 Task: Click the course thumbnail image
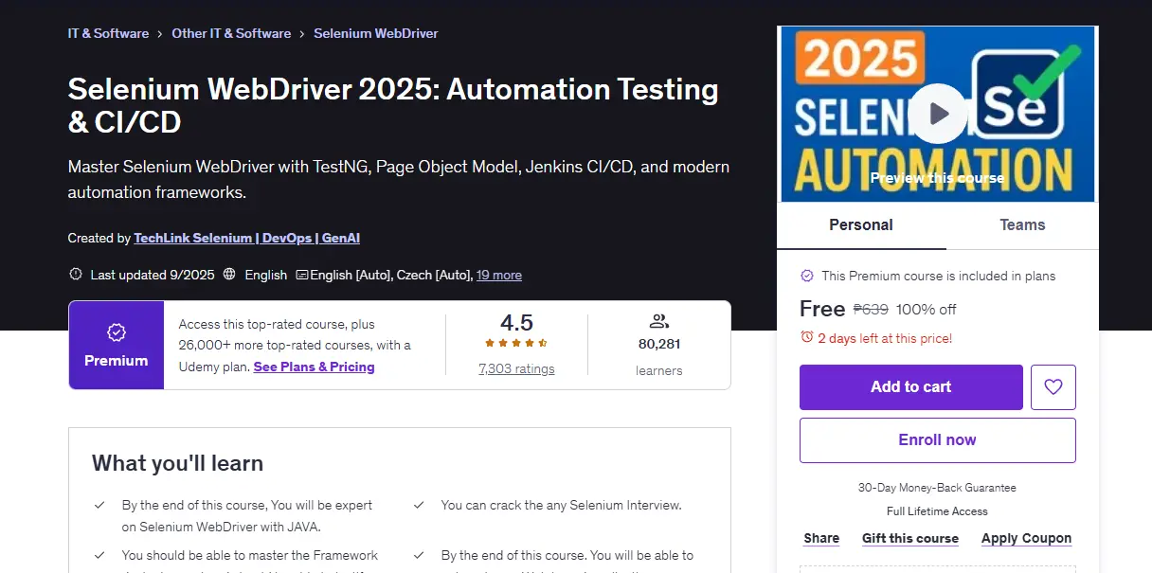pos(938,114)
